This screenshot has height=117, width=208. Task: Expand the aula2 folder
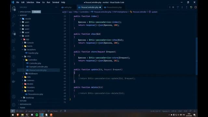pos(27,25)
